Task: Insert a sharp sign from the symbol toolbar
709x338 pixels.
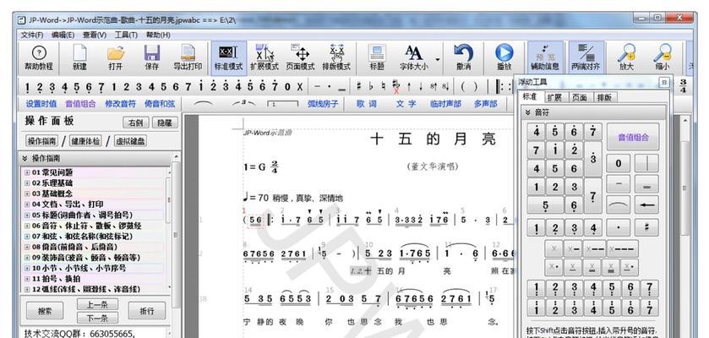Action: click(358, 86)
